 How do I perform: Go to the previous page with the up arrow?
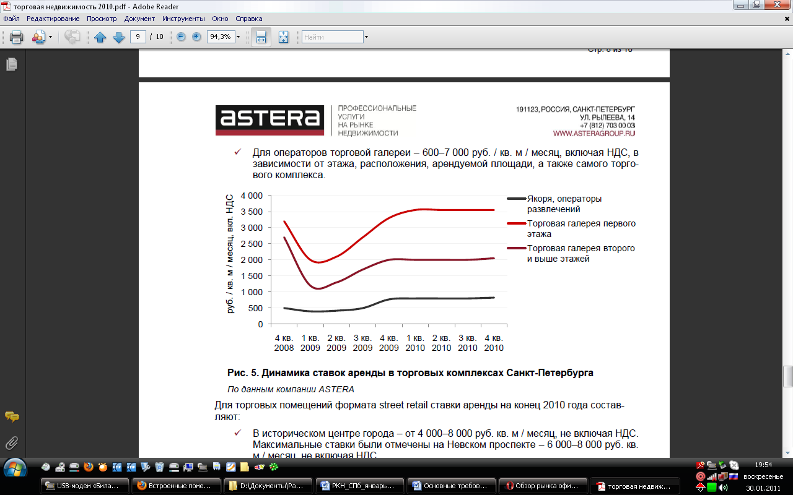pos(100,37)
